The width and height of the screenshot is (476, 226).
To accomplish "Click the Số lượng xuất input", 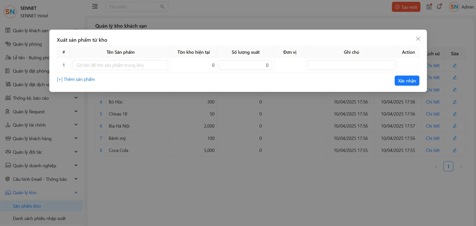I will tap(245, 65).
